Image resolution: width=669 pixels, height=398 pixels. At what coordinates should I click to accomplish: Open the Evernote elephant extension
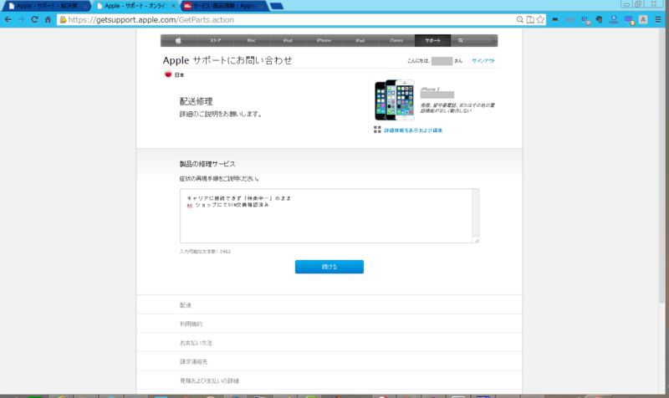[x=599, y=19]
